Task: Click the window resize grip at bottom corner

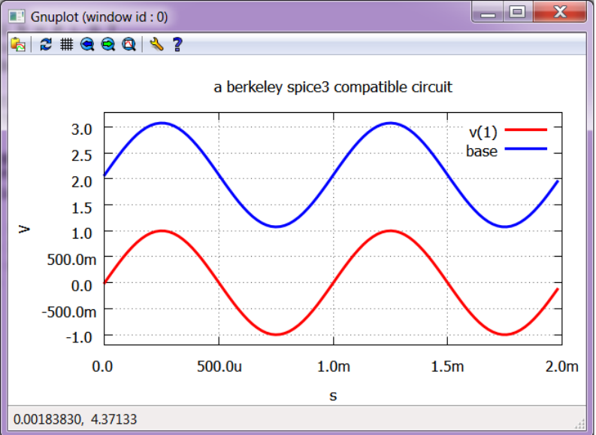Action: pos(580,424)
